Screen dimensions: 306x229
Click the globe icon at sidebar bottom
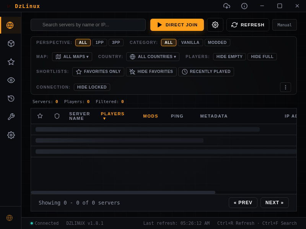click(x=10, y=218)
